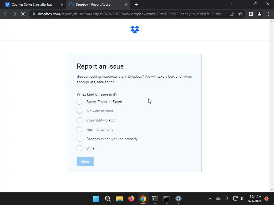Click the cloud sync tray icon
274x205 pixels.
(218, 199)
